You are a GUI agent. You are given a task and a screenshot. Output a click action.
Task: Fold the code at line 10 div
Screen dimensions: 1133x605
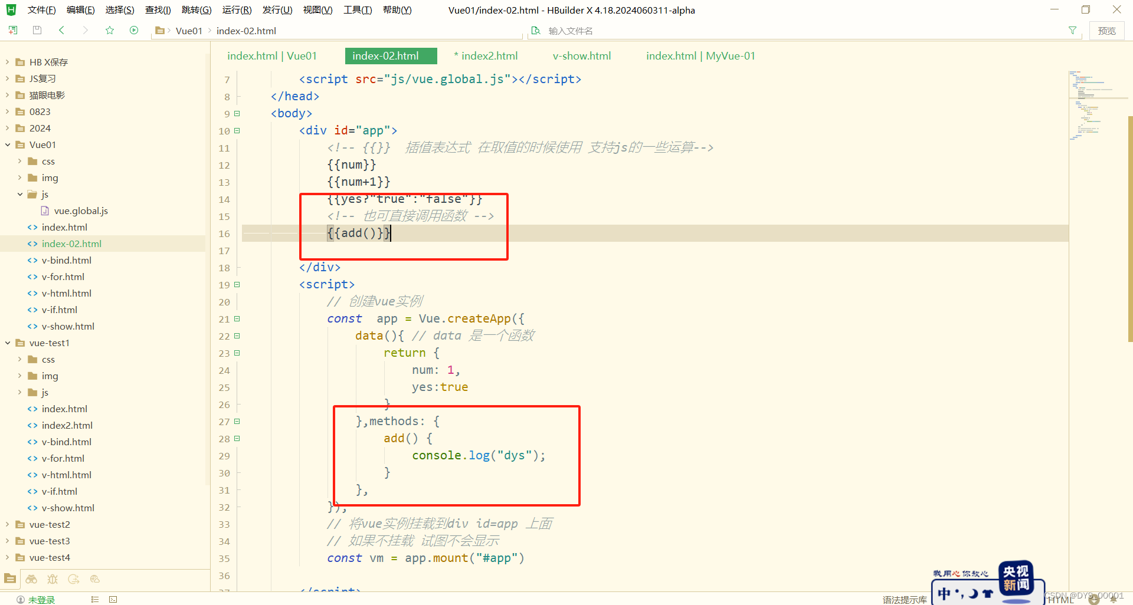[x=237, y=130]
